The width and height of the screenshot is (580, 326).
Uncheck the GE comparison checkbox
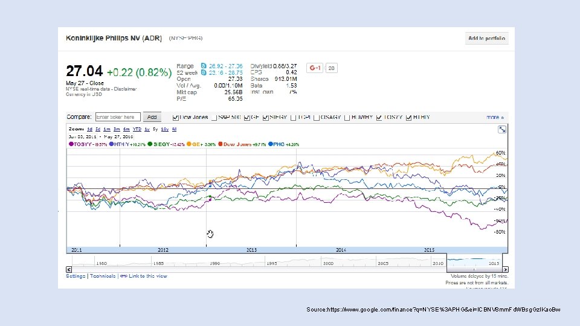pos(246,118)
